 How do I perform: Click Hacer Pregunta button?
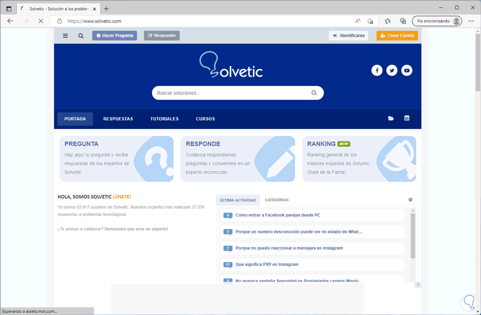click(x=115, y=36)
